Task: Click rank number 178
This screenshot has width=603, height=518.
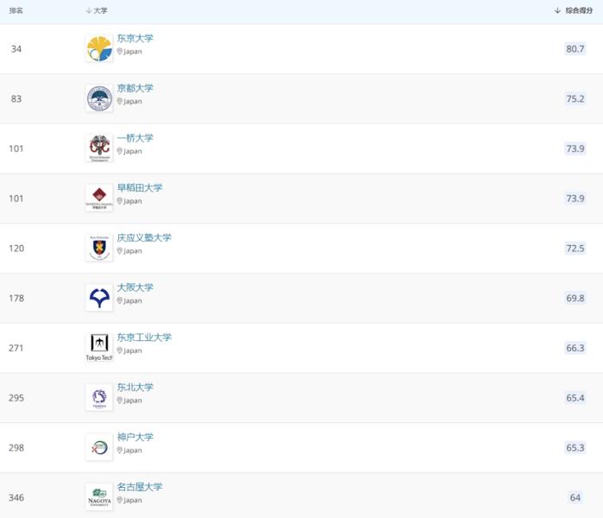Action: click(16, 298)
